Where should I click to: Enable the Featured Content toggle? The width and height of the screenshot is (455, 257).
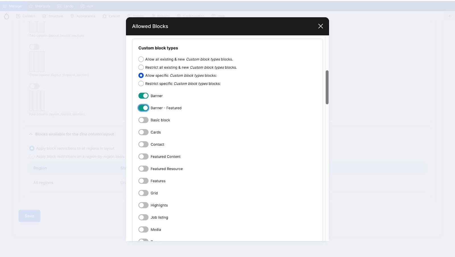pyautogui.click(x=143, y=157)
